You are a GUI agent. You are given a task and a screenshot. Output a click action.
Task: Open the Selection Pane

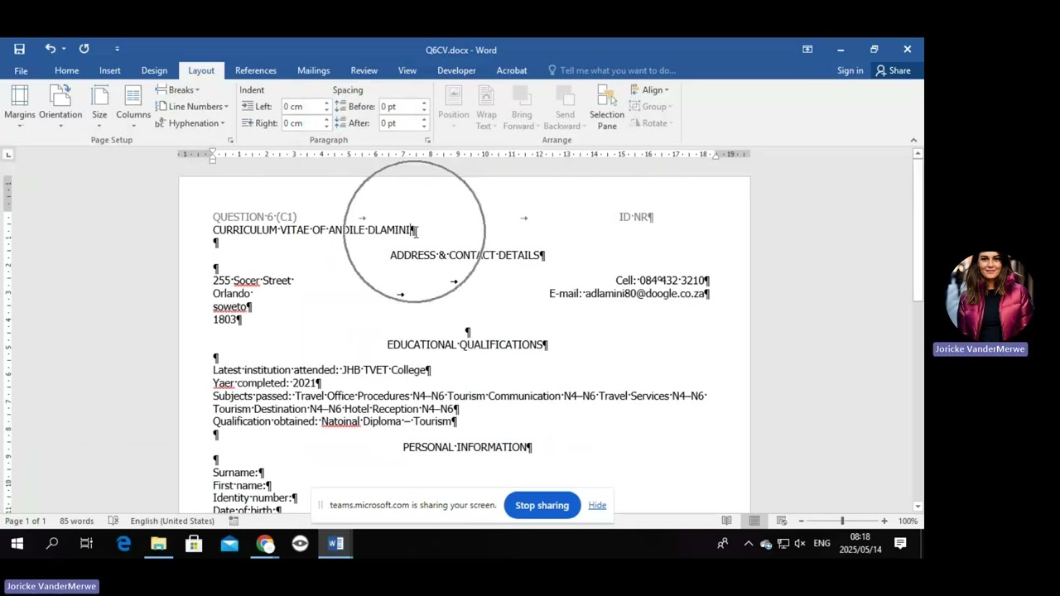click(607, 108)
